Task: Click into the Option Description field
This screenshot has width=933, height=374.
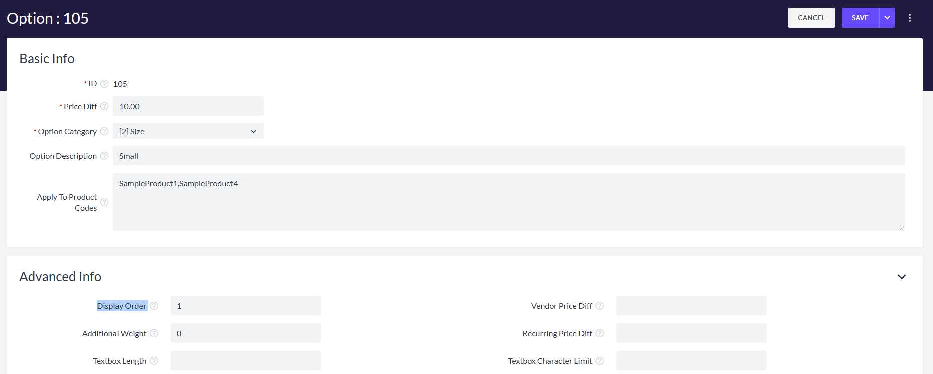Action: click(x=508, y=156)
